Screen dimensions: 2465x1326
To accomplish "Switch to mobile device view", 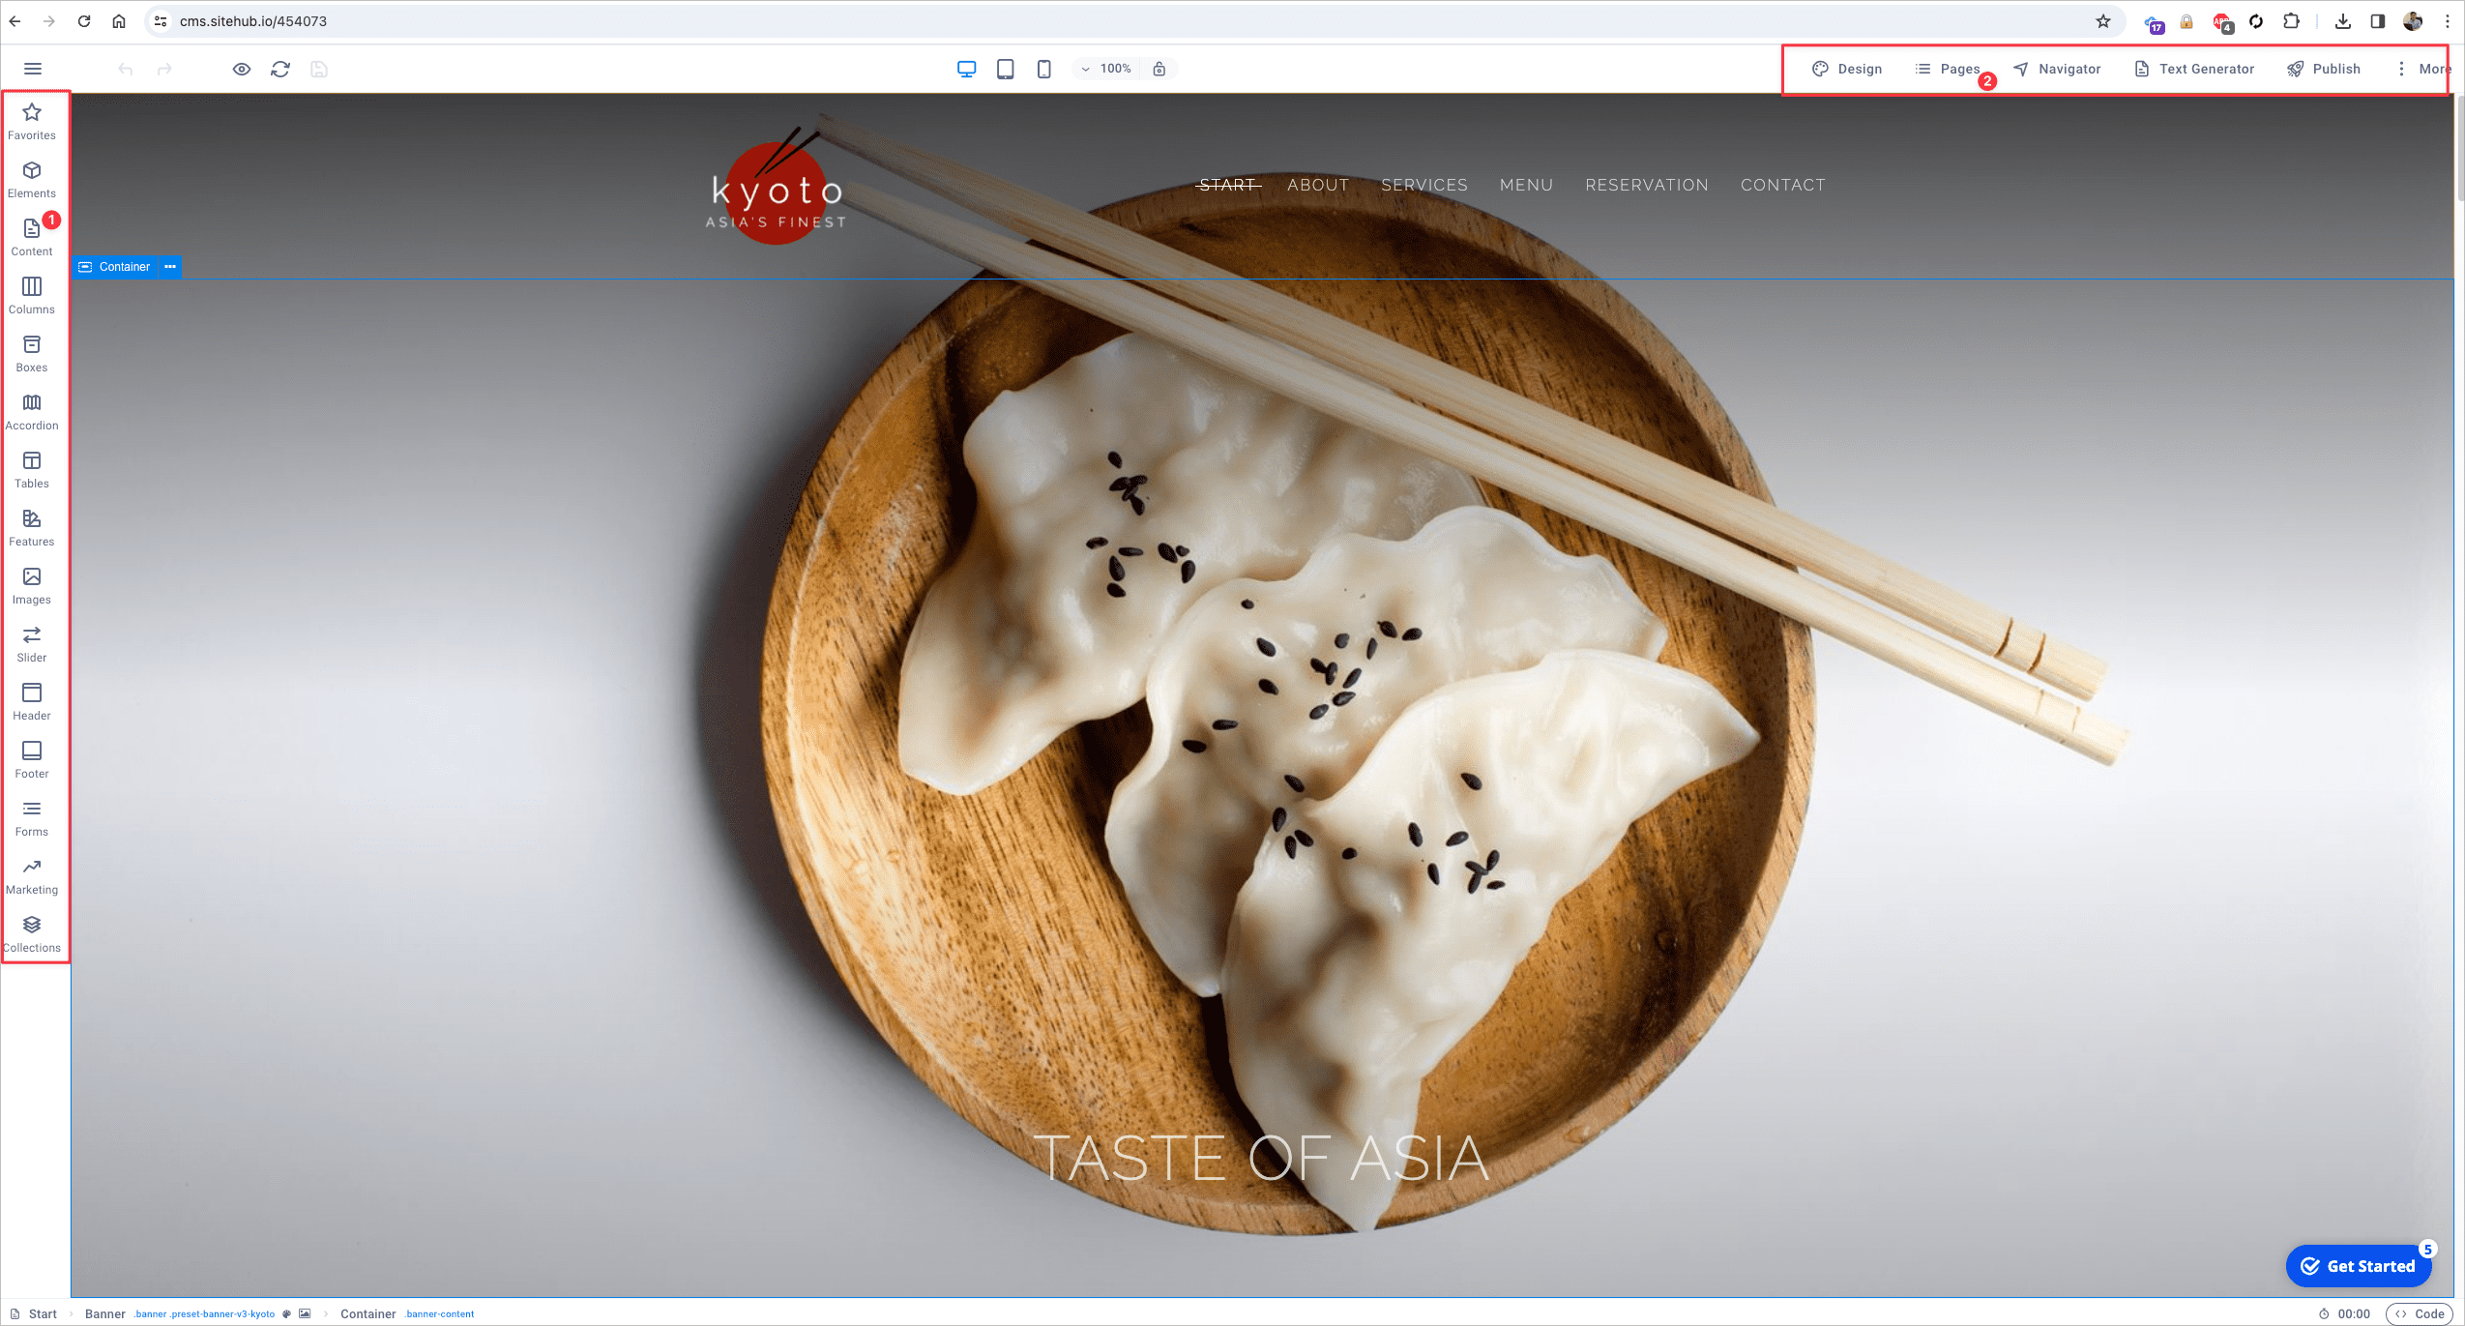I will [1044, 69].
